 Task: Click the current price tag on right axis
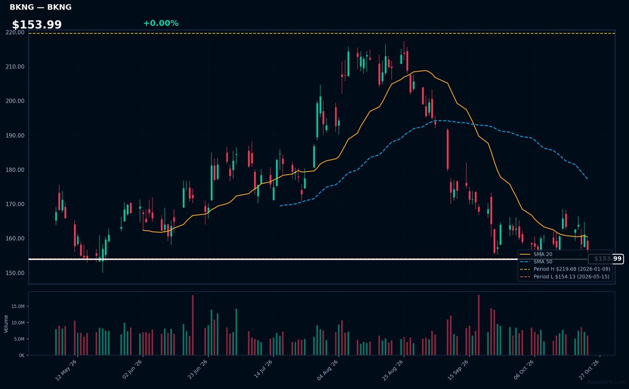coord(605,259)
